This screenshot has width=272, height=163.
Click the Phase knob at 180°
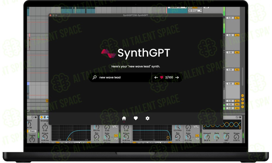pyautogui.click(x=226, y=137)
